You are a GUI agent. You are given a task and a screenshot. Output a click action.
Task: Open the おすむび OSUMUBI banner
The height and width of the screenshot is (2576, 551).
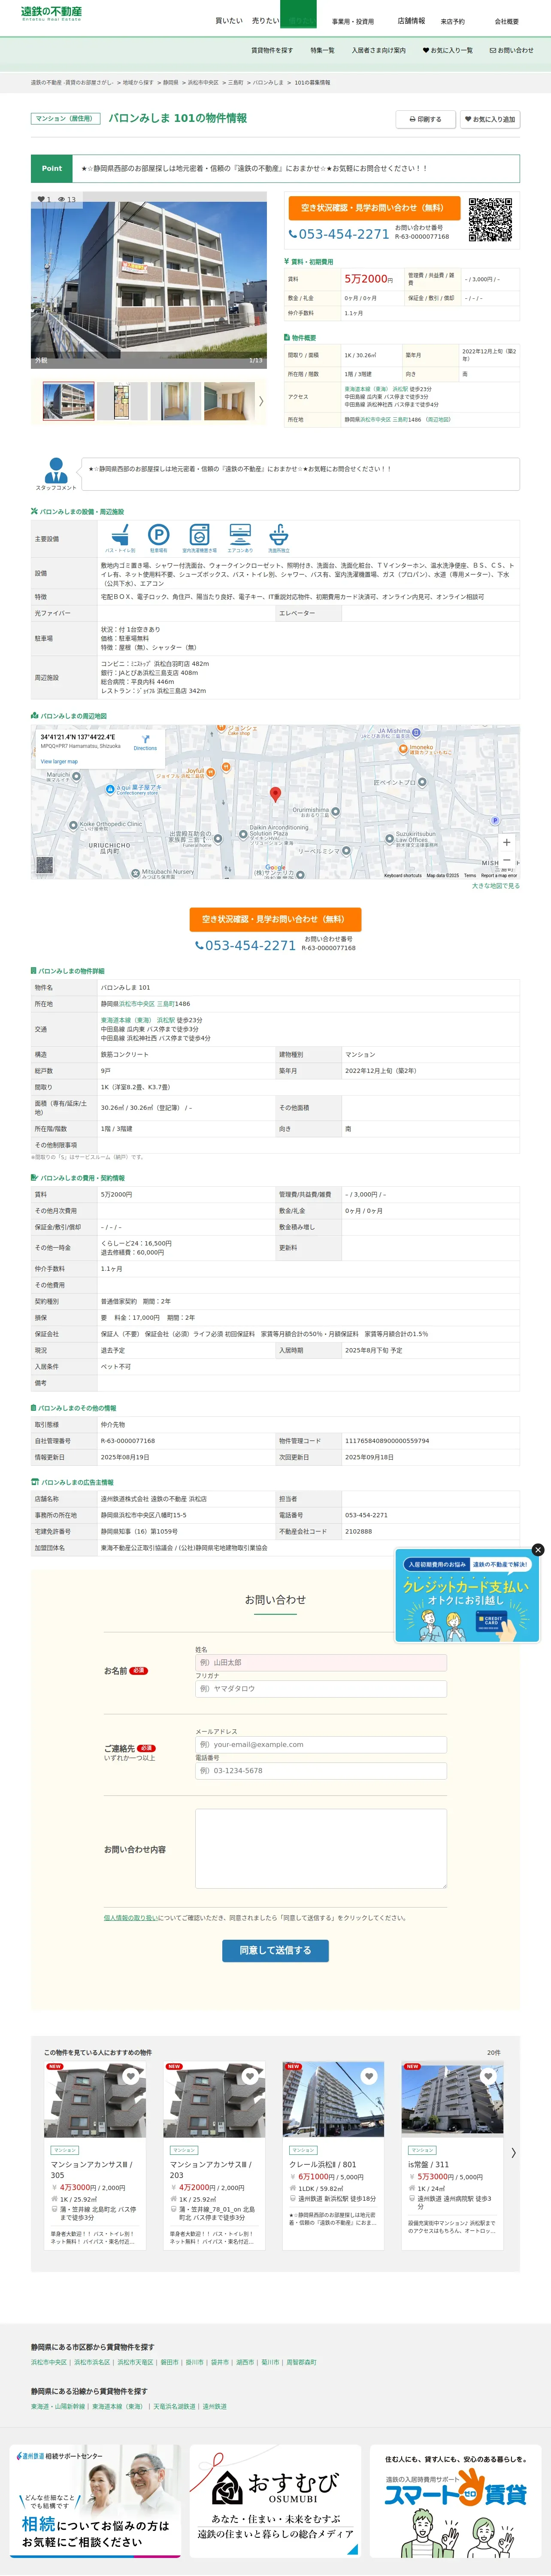click(275, 2500)
